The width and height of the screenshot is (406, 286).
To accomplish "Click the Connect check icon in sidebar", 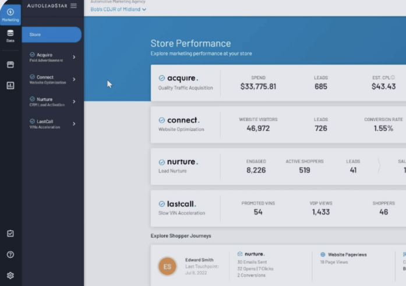I will click(x=32, y=77).
